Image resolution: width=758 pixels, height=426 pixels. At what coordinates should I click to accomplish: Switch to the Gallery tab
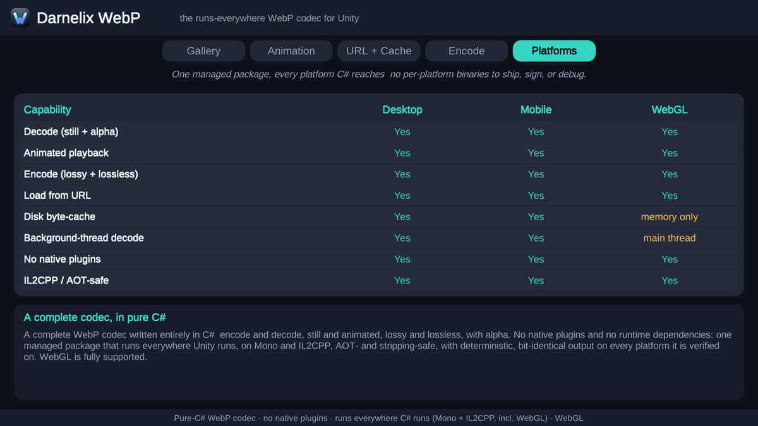pyautogui.click(x=203, y=51)
